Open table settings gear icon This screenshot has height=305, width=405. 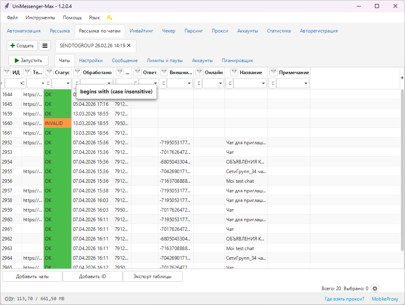(375, 288)
